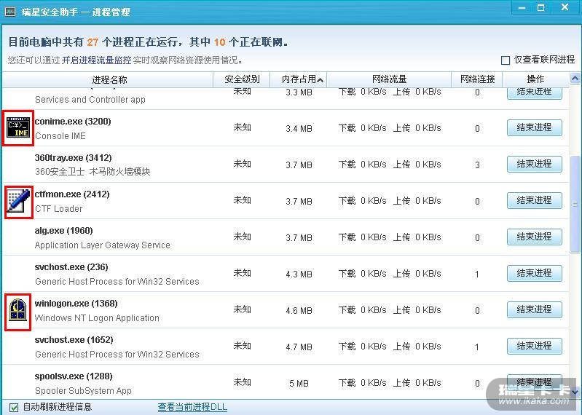The width and height of the screenshot is (582, 415).
Task: Click the Windows NT Logon Application description
Action: 97,318
